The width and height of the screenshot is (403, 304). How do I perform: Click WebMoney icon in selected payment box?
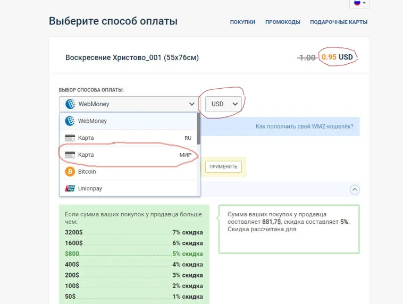tap(70, 104)
